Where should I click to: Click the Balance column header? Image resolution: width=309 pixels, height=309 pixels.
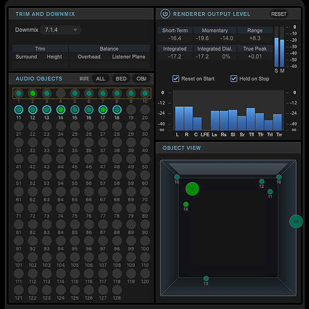coord(109,49)
